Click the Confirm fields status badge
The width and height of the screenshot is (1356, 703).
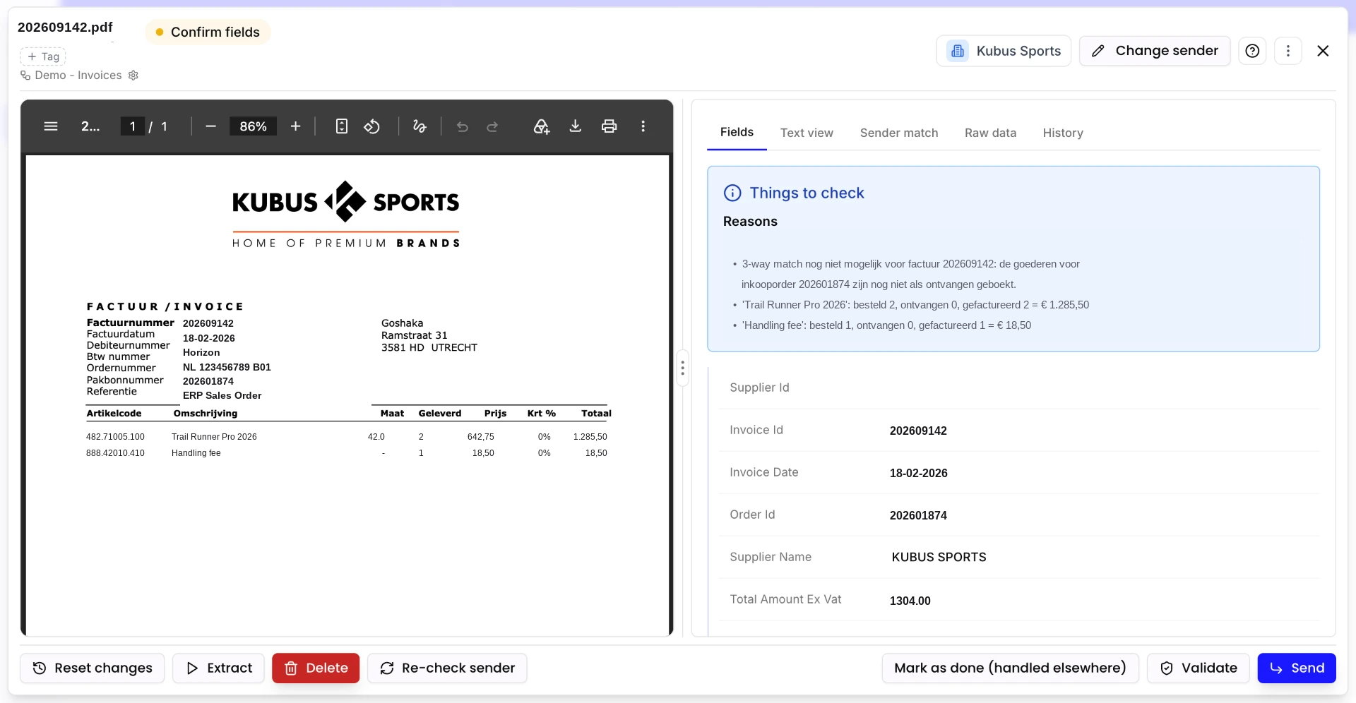tap(208, 32)
